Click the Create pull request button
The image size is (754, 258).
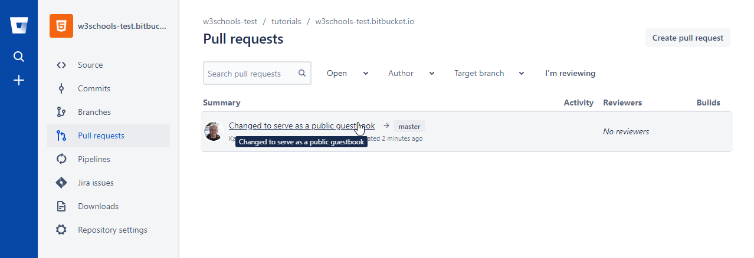(x=687, y=38)
